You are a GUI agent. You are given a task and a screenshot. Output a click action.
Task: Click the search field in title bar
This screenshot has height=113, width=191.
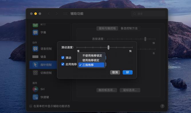[148, 14]
